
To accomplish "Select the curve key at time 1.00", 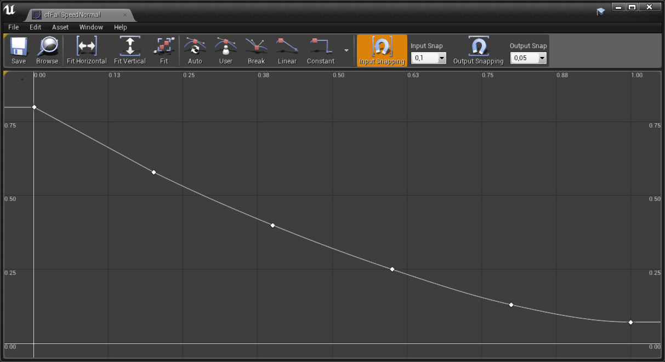I will 630,322.
